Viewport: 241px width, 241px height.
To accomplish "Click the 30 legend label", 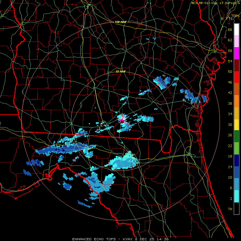I will pyautogui.click(x=230, y=125).
